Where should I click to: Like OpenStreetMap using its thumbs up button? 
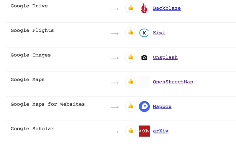[130, 82]
